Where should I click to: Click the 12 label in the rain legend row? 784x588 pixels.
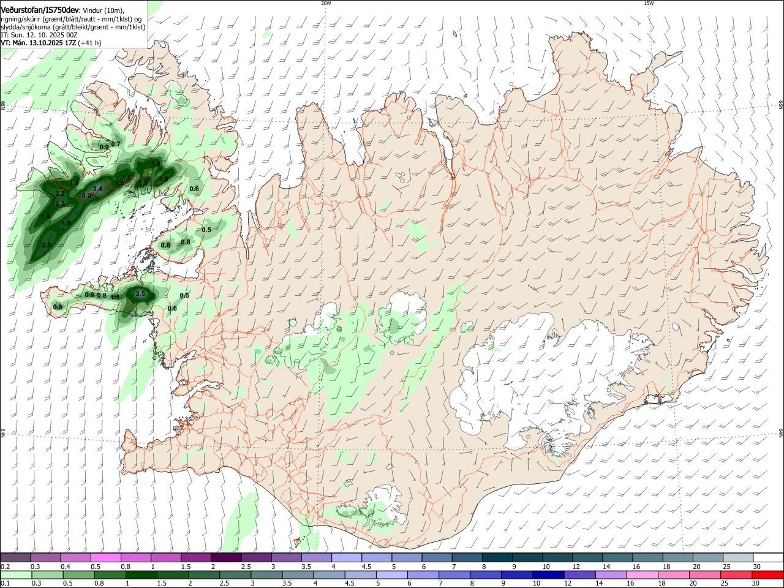[x=567, y=584]
